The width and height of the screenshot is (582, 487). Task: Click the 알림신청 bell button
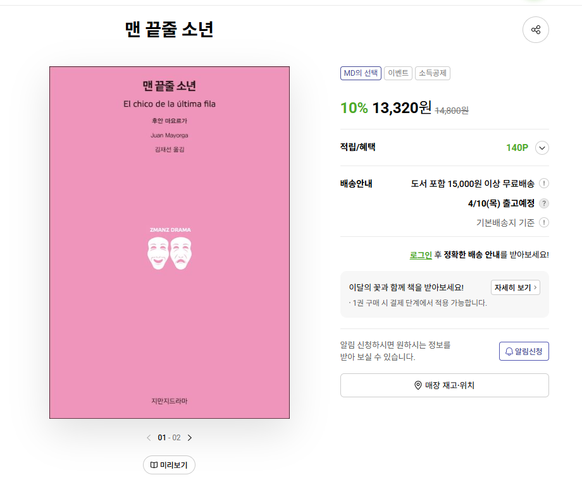click(524, 351)
